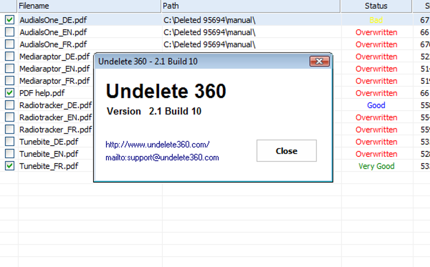The height and width of the screenshot is (267, 430).
Task: Sort the list by the Status column header
Action: (x=376, y=6)
